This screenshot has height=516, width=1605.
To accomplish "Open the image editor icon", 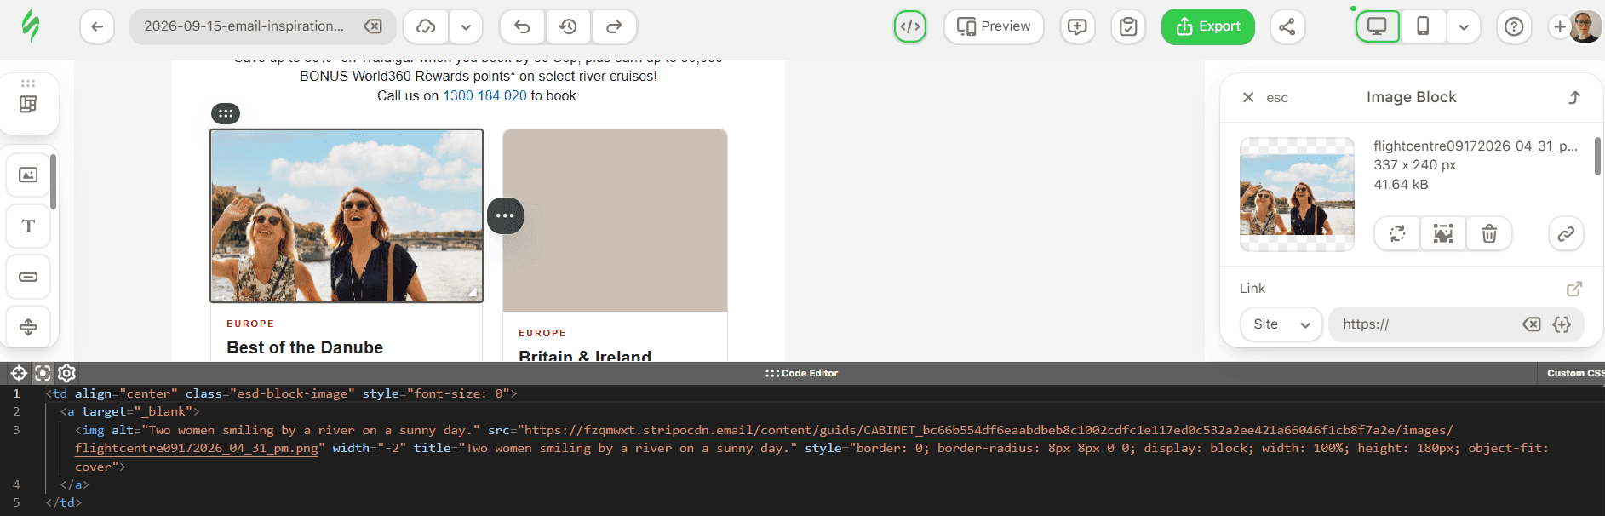I will 1443,234.
